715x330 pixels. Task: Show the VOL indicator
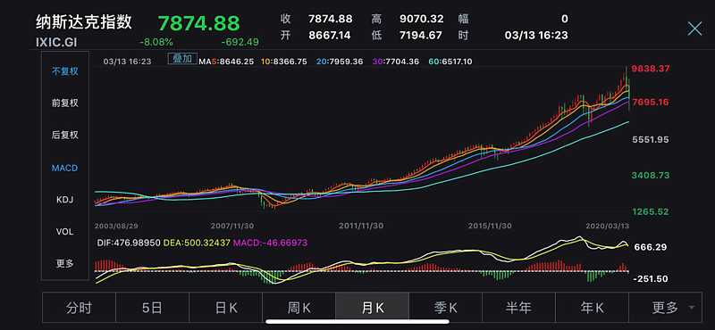64,232
